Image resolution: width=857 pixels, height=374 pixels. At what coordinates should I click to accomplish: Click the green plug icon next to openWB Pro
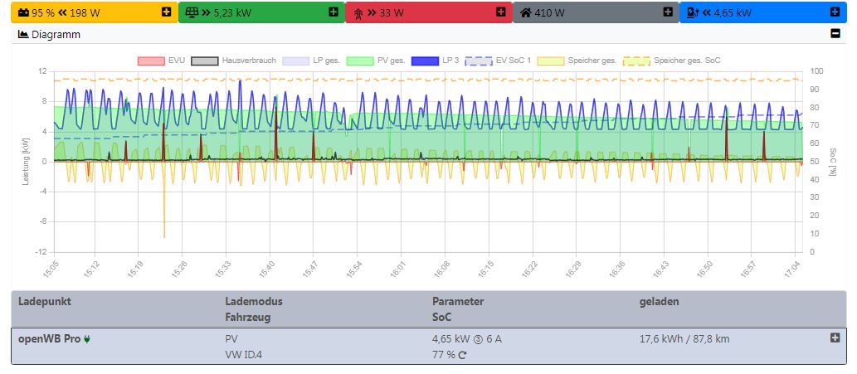point(87,338)
